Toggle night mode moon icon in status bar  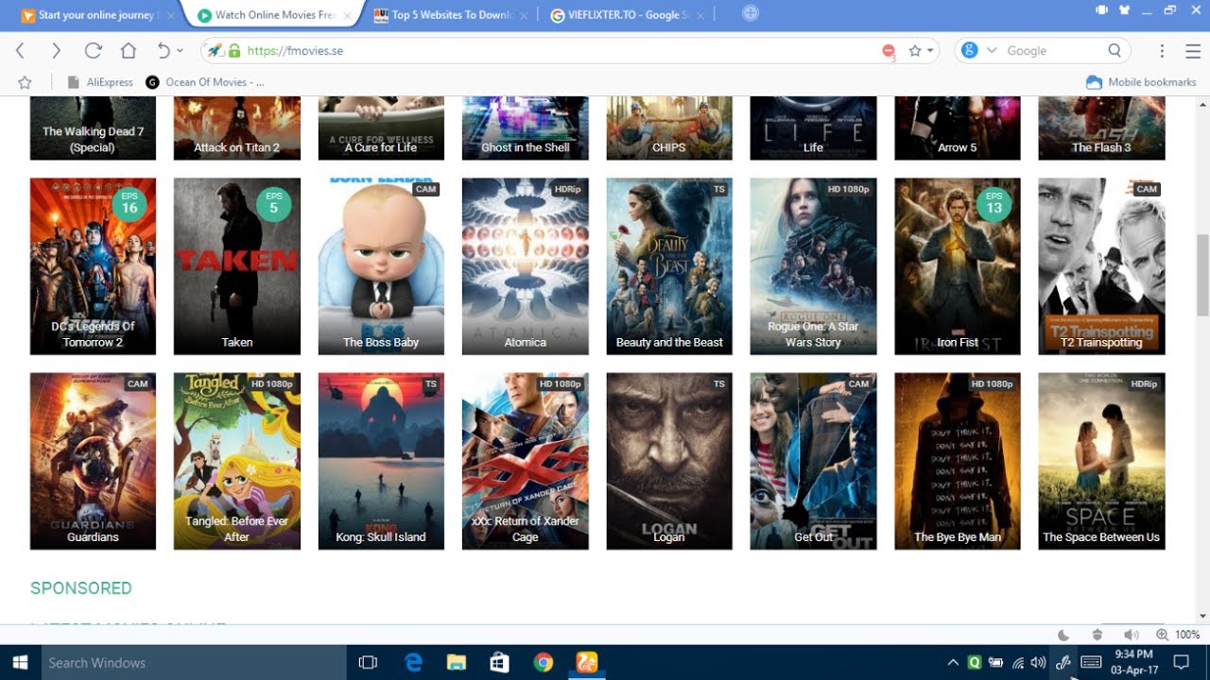tap(1063, 635)
